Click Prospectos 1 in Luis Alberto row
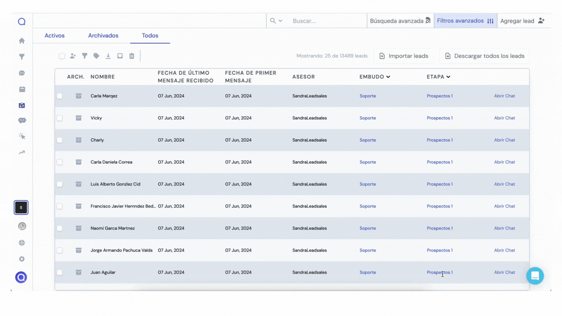The width and height of the screenshot is (562, 316). tap(439, 184)
